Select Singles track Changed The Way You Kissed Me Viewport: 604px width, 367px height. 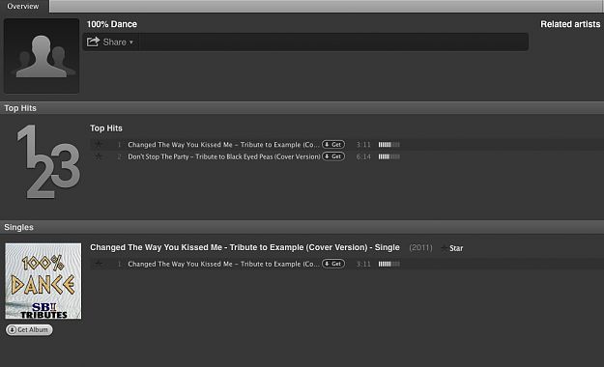(x=223, y=265)
